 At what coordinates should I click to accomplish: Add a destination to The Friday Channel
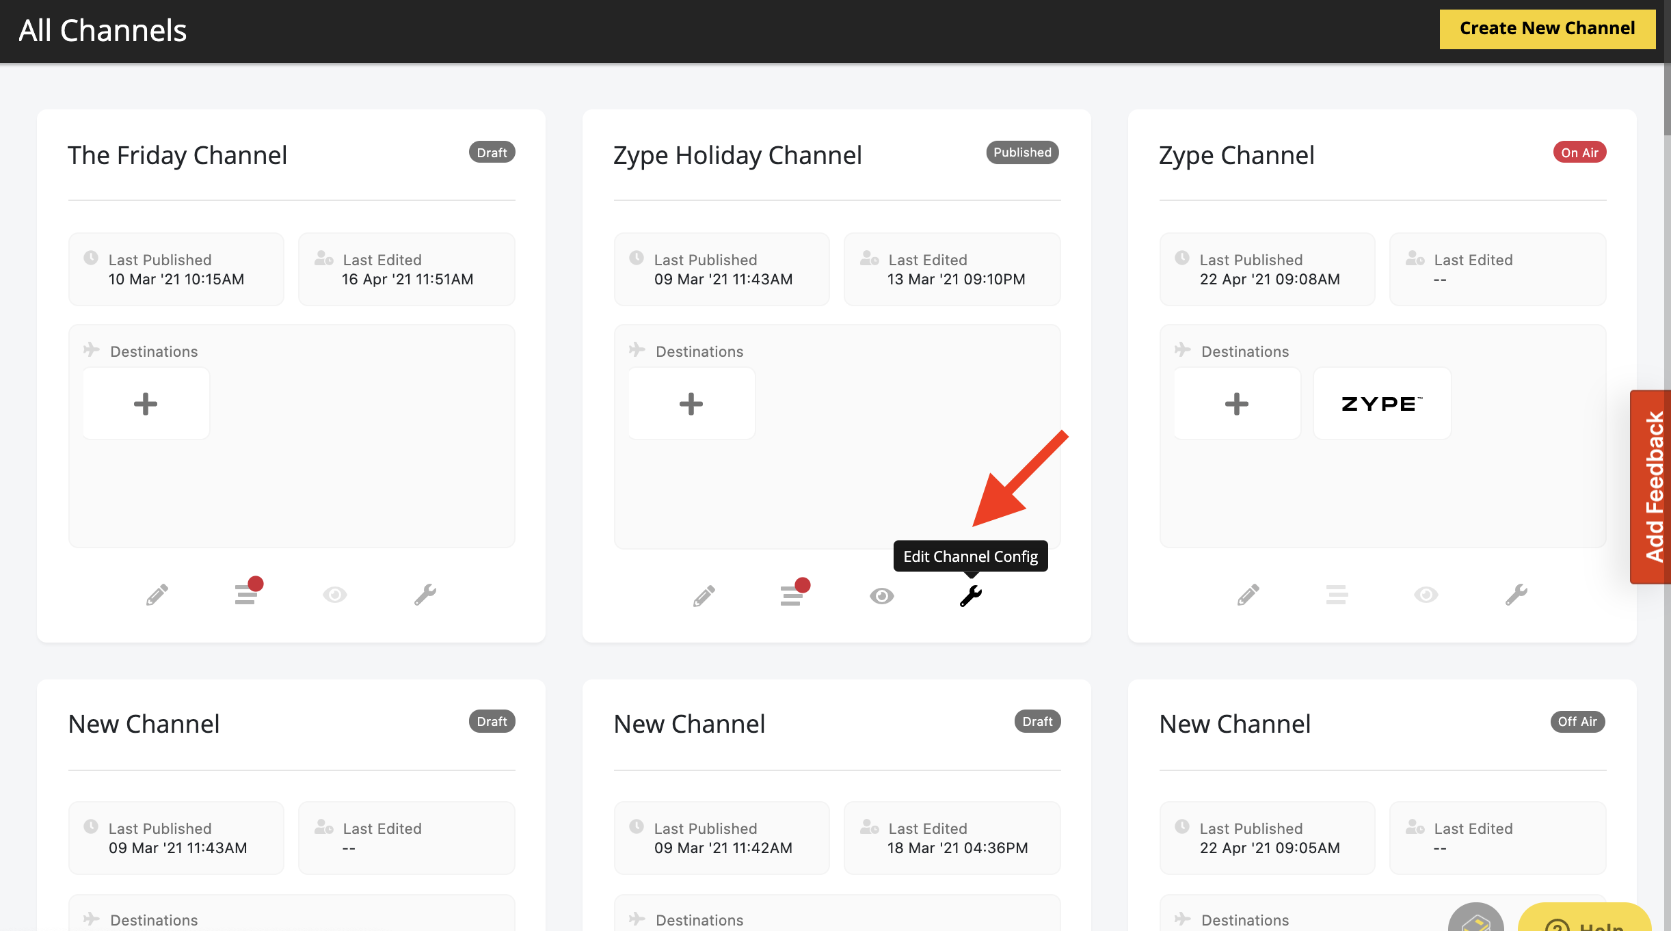(146, 403)
